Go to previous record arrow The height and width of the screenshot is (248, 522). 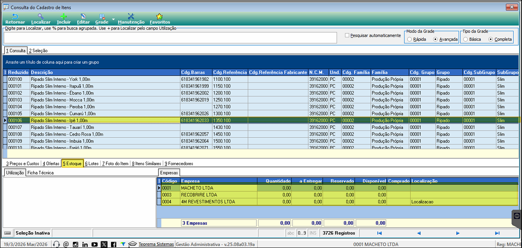(419, 233)
